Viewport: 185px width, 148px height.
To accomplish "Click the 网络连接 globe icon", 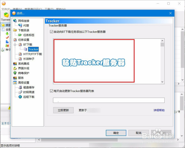I will (15, 21).
